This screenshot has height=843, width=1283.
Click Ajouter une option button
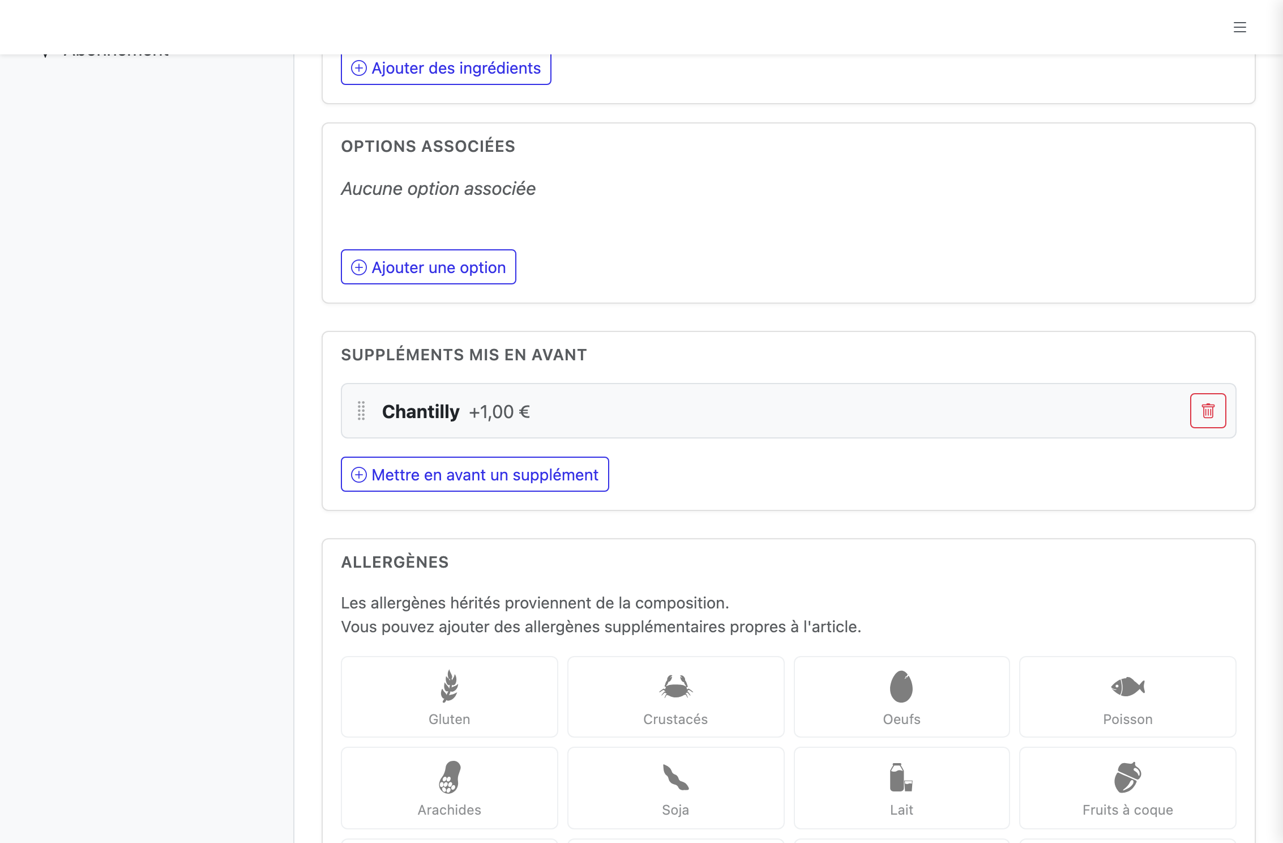[x=428, y=267]
